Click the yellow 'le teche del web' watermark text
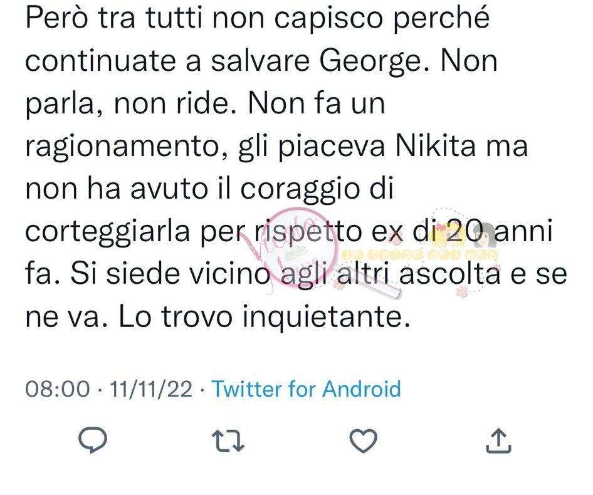The width and height of the screenshot is (593, 495). [420, 255]
